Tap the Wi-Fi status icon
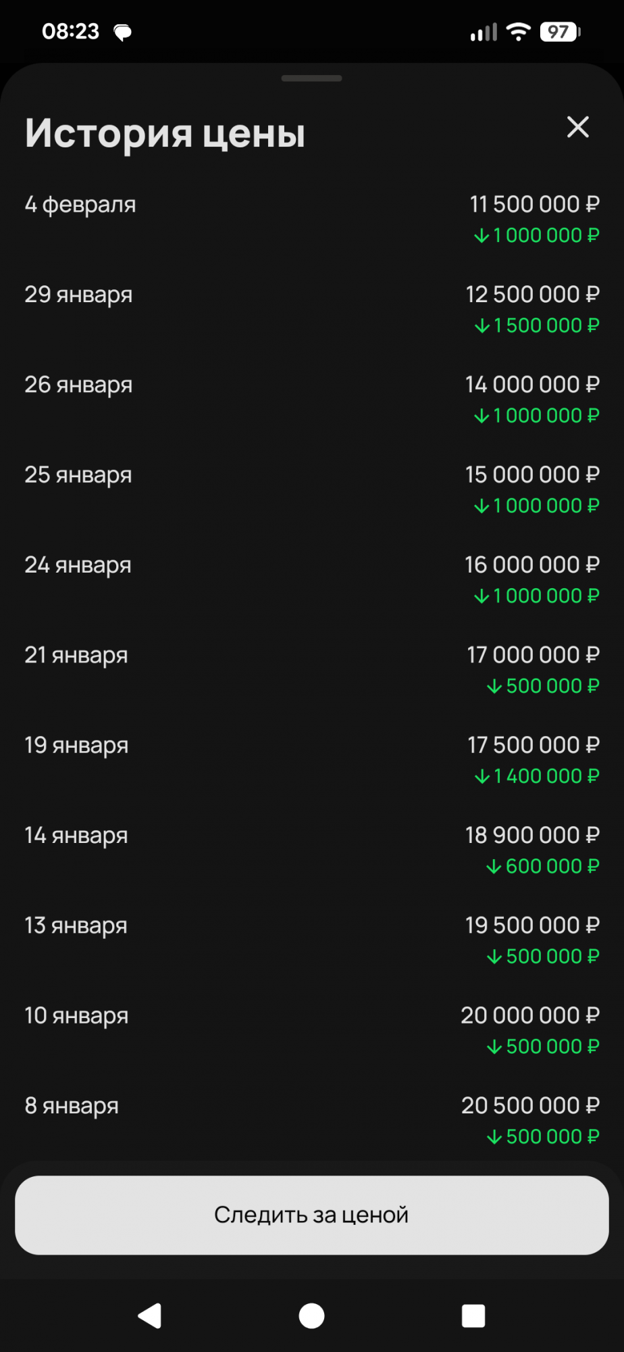 tap(518, 32)
